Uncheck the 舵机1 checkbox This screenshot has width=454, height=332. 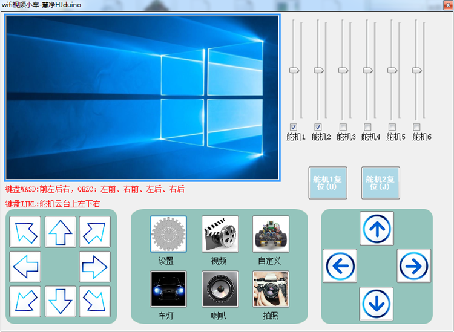click(294, 127)
